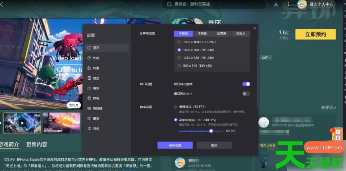The height and width of the screenshot is (171, 346).
Task: Close the settings dialog with X
Action: coord(255,28)
